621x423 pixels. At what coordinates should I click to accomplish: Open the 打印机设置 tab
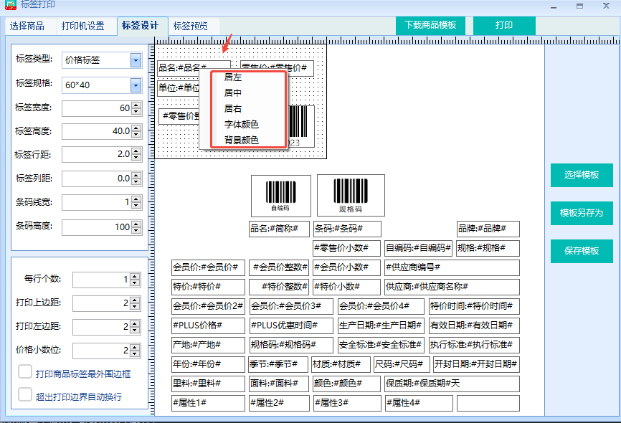click(x=82, y=26)
